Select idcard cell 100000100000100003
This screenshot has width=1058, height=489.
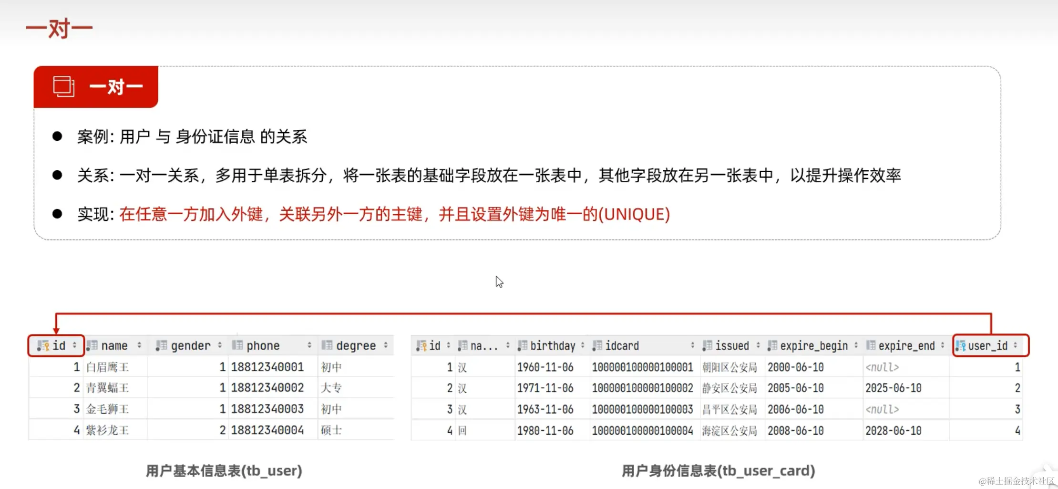642,409
